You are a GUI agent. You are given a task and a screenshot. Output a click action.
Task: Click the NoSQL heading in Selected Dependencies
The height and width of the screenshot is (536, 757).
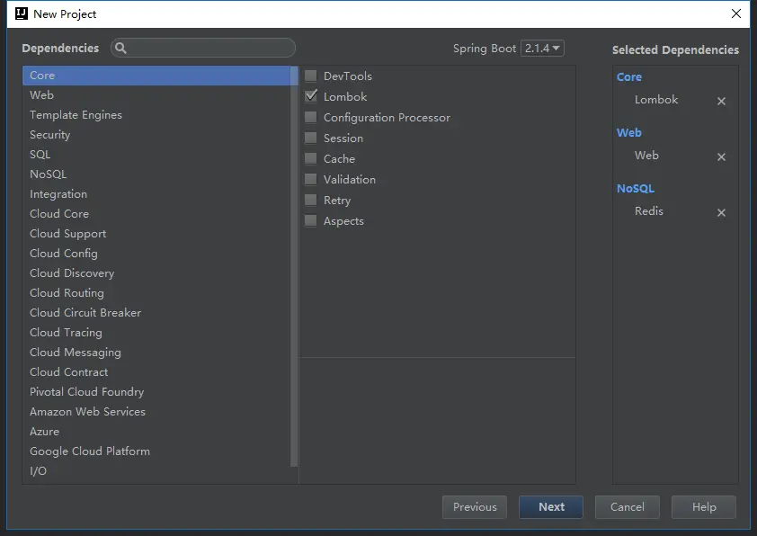tap(636, 189)
